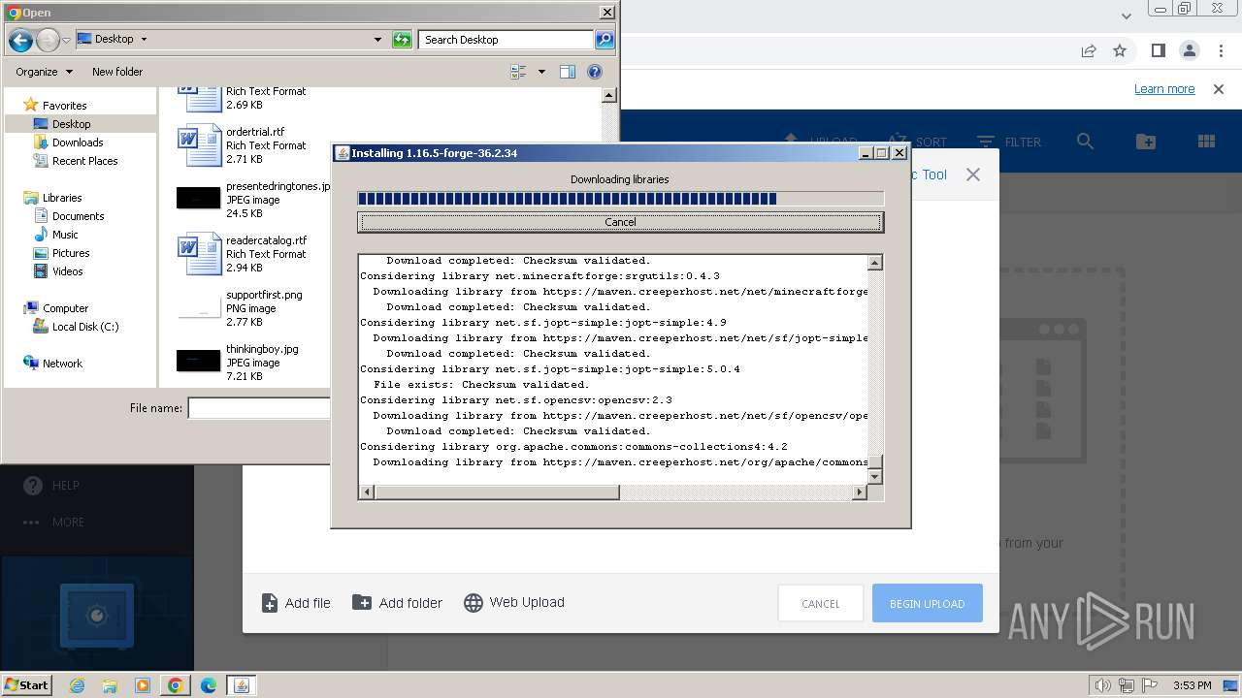Click BEGIN UPLOAD button
Viewport: 1242px width, 698px height.
tap(928, 603)
